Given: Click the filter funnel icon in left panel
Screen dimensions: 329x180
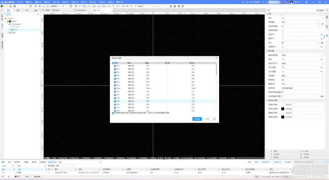Looking at the screenshot, I should click(x=9, y=14).
